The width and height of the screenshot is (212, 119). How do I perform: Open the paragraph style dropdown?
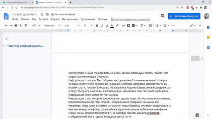pos(52,26)
